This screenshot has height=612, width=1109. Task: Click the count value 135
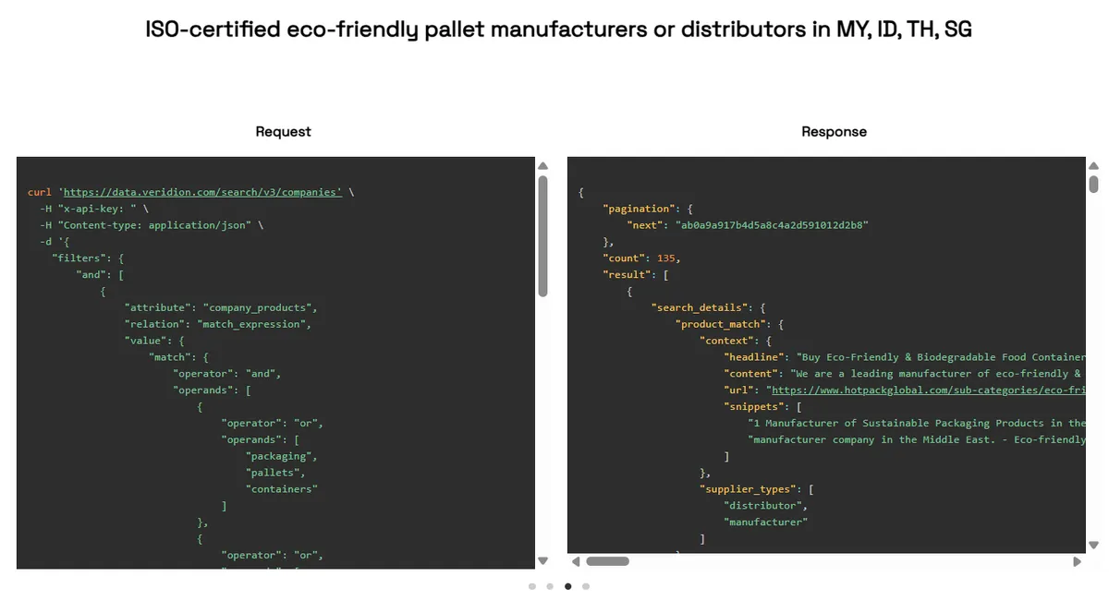click(666, 258)
